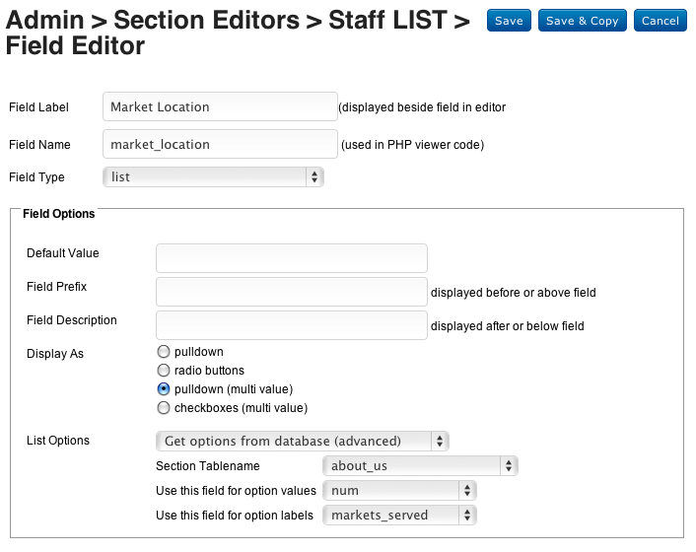Click the Save & Copy button
The height and width of the screenshot is (552, 696).
pyautogui.click(x=583, y=21)
